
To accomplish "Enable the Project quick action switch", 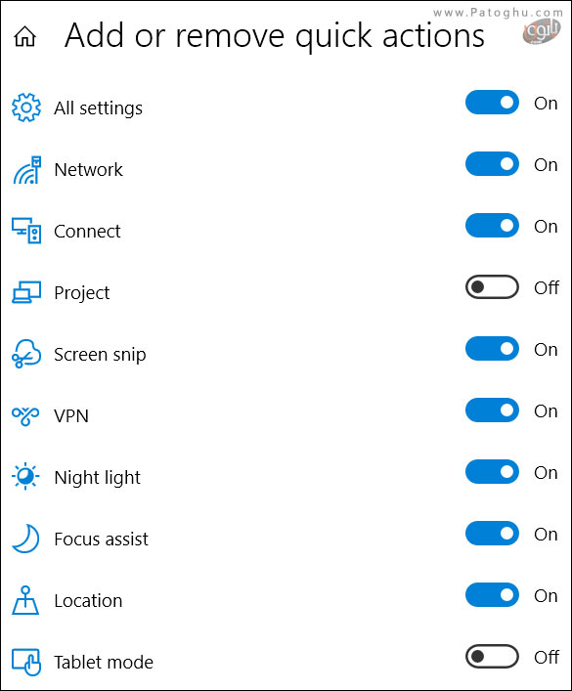I will [492, 287].
